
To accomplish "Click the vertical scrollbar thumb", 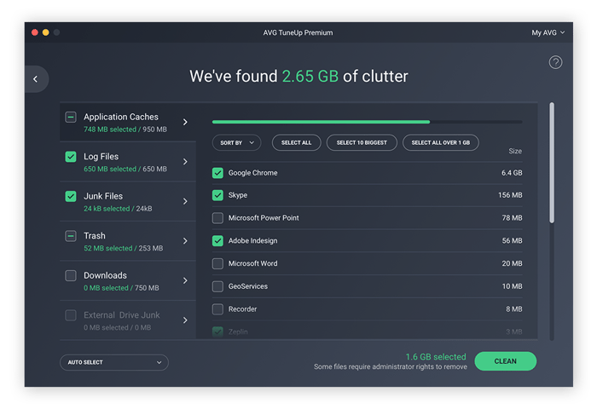I will [x=552, y=163].
